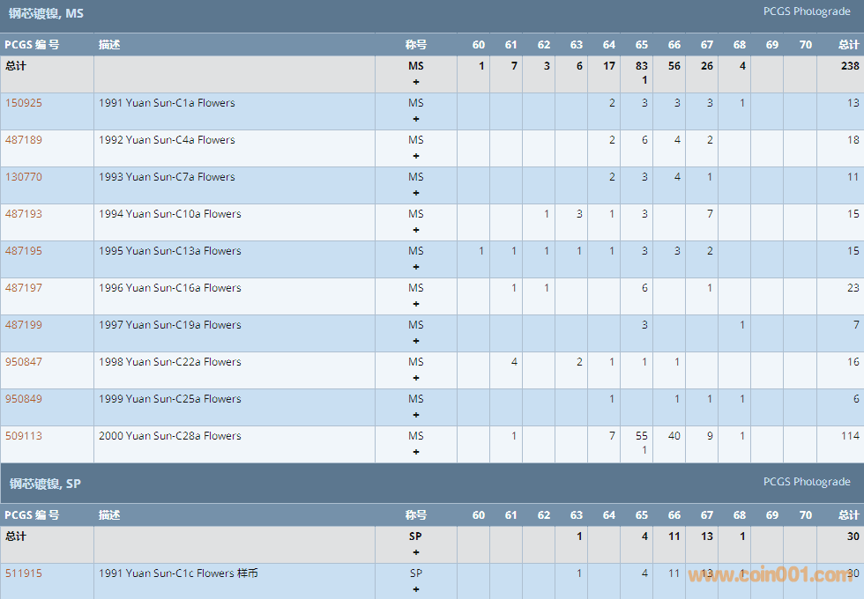Open PCGS Photograde in the SP section
The image size is (864, 599).
[806, 482]
